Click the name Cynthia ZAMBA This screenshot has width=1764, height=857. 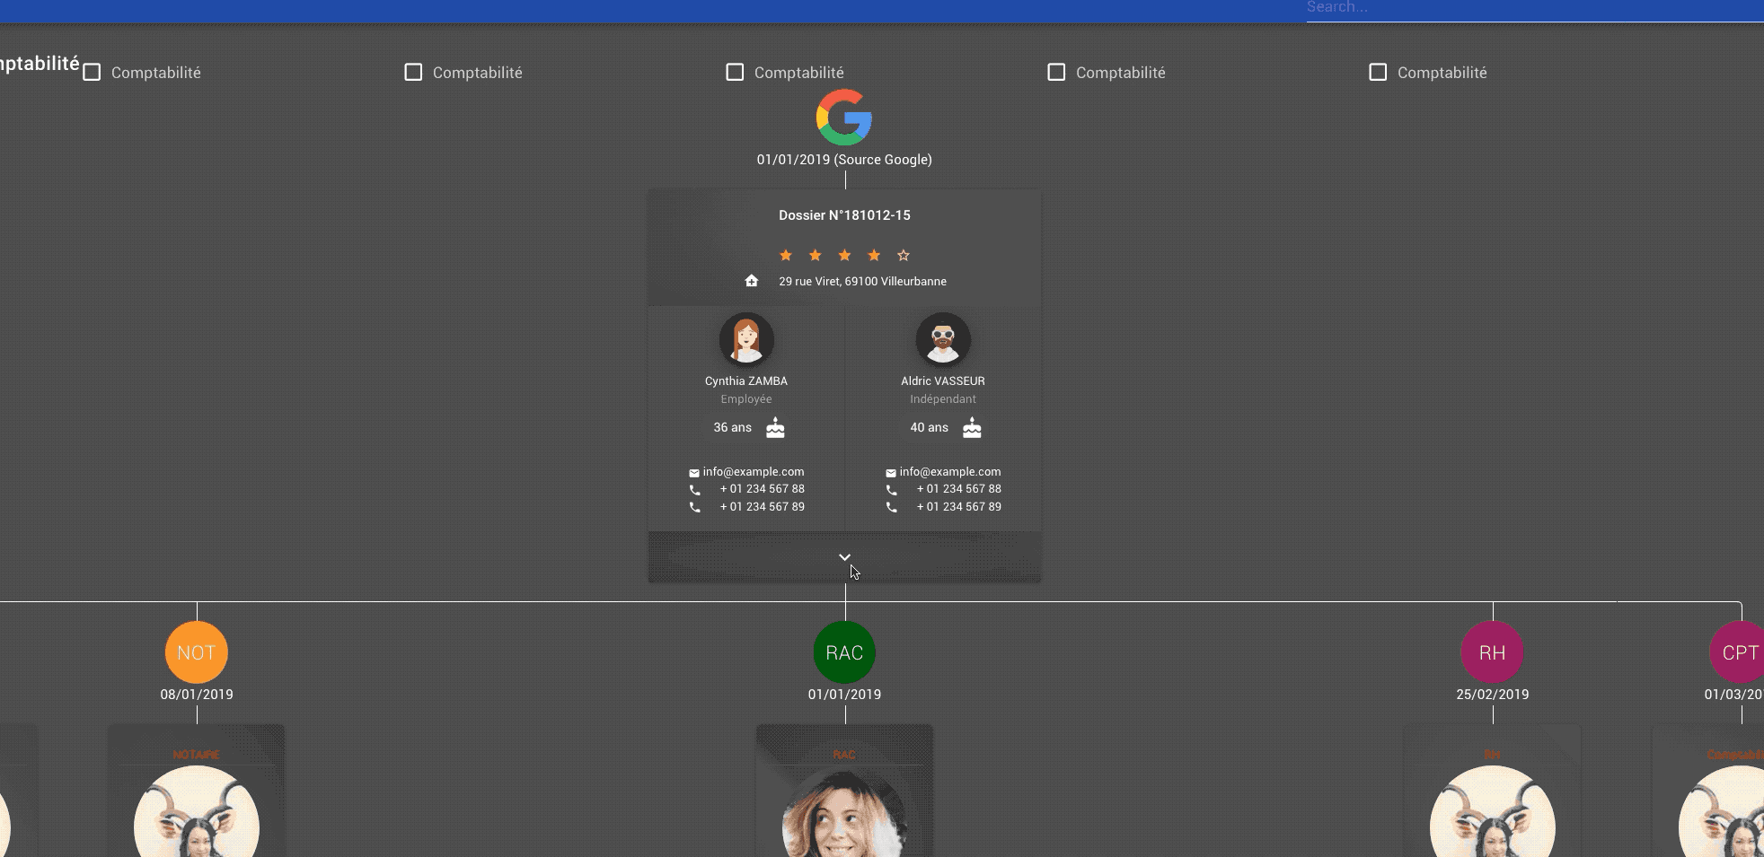point(746,380)
